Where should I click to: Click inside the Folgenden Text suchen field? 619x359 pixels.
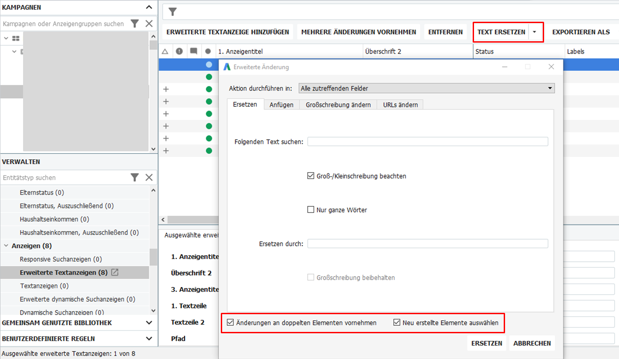pyautogui.click(x=427, y=141)
